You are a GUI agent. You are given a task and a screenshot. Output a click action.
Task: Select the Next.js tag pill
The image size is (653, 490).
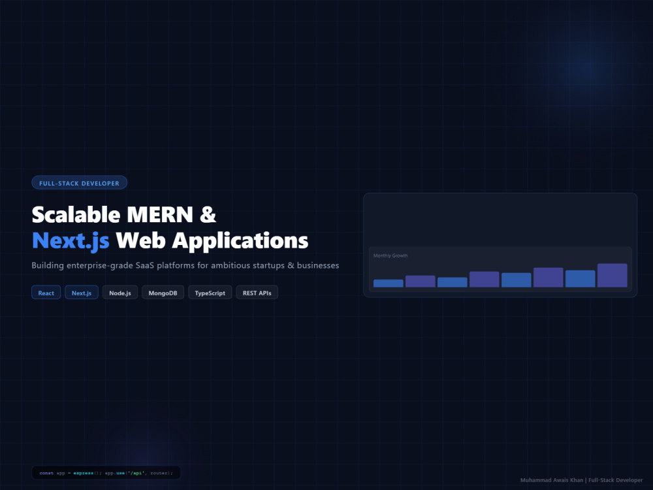point(82,293)
